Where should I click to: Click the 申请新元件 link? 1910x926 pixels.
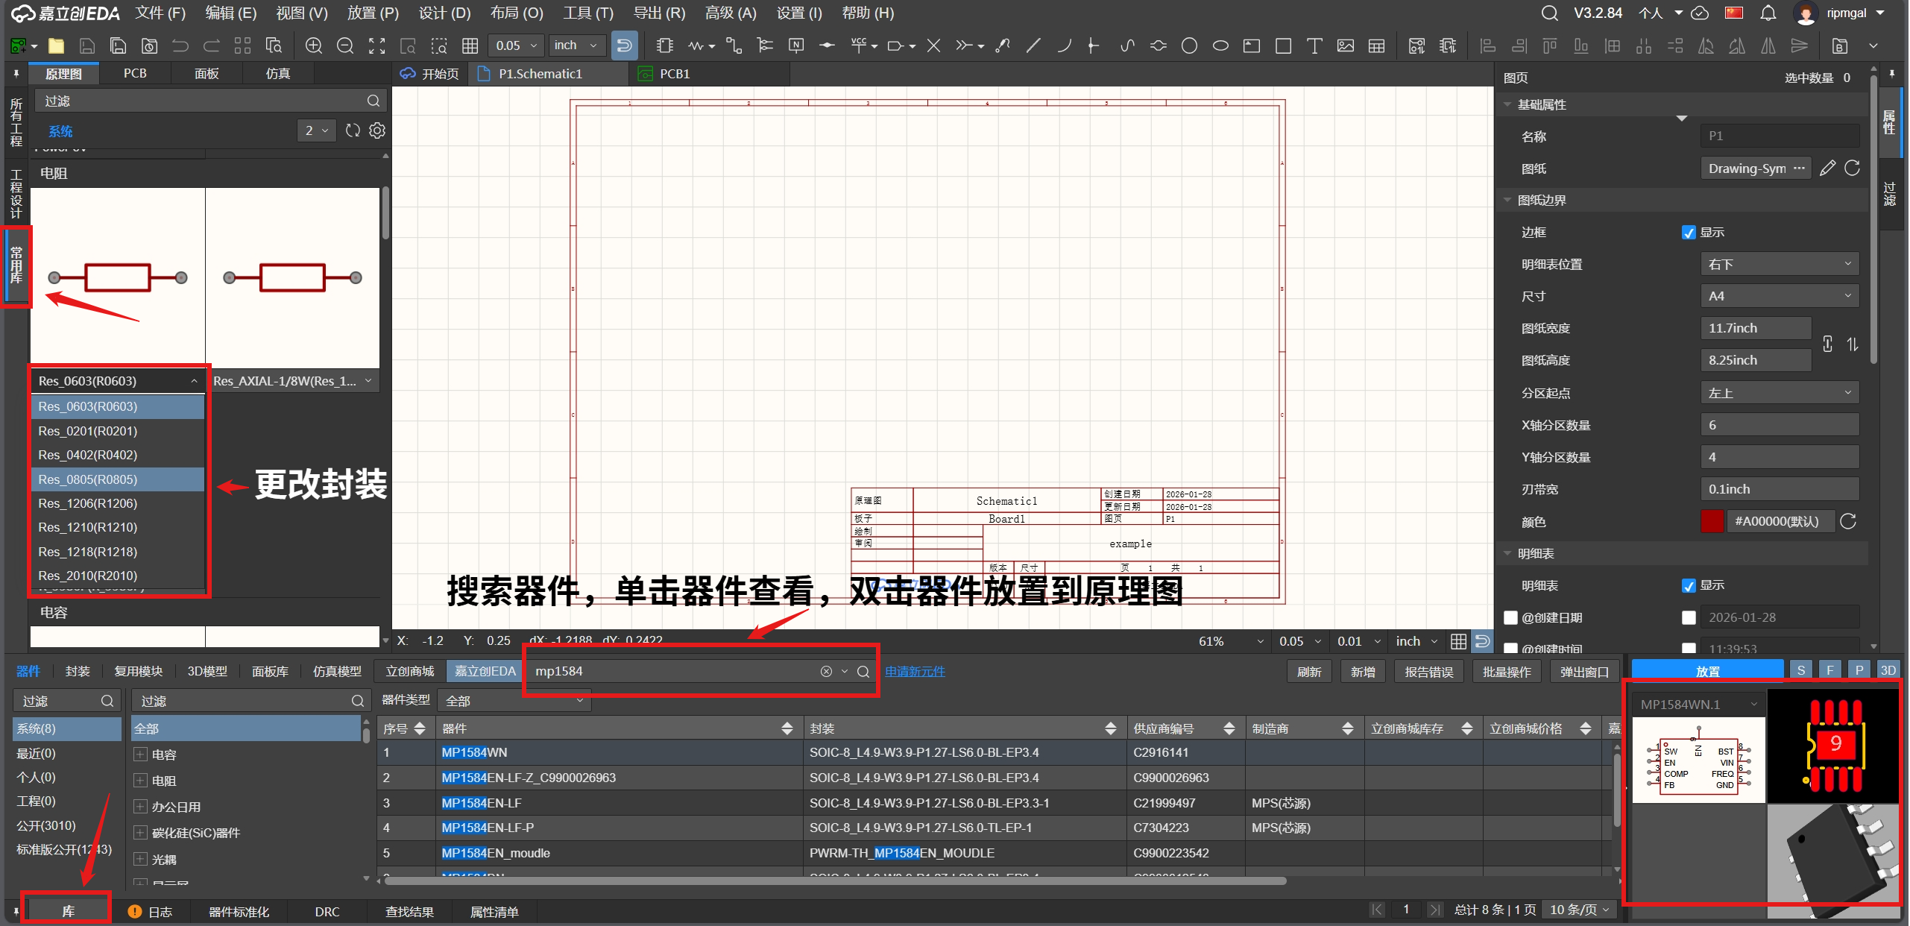[915, 672]
